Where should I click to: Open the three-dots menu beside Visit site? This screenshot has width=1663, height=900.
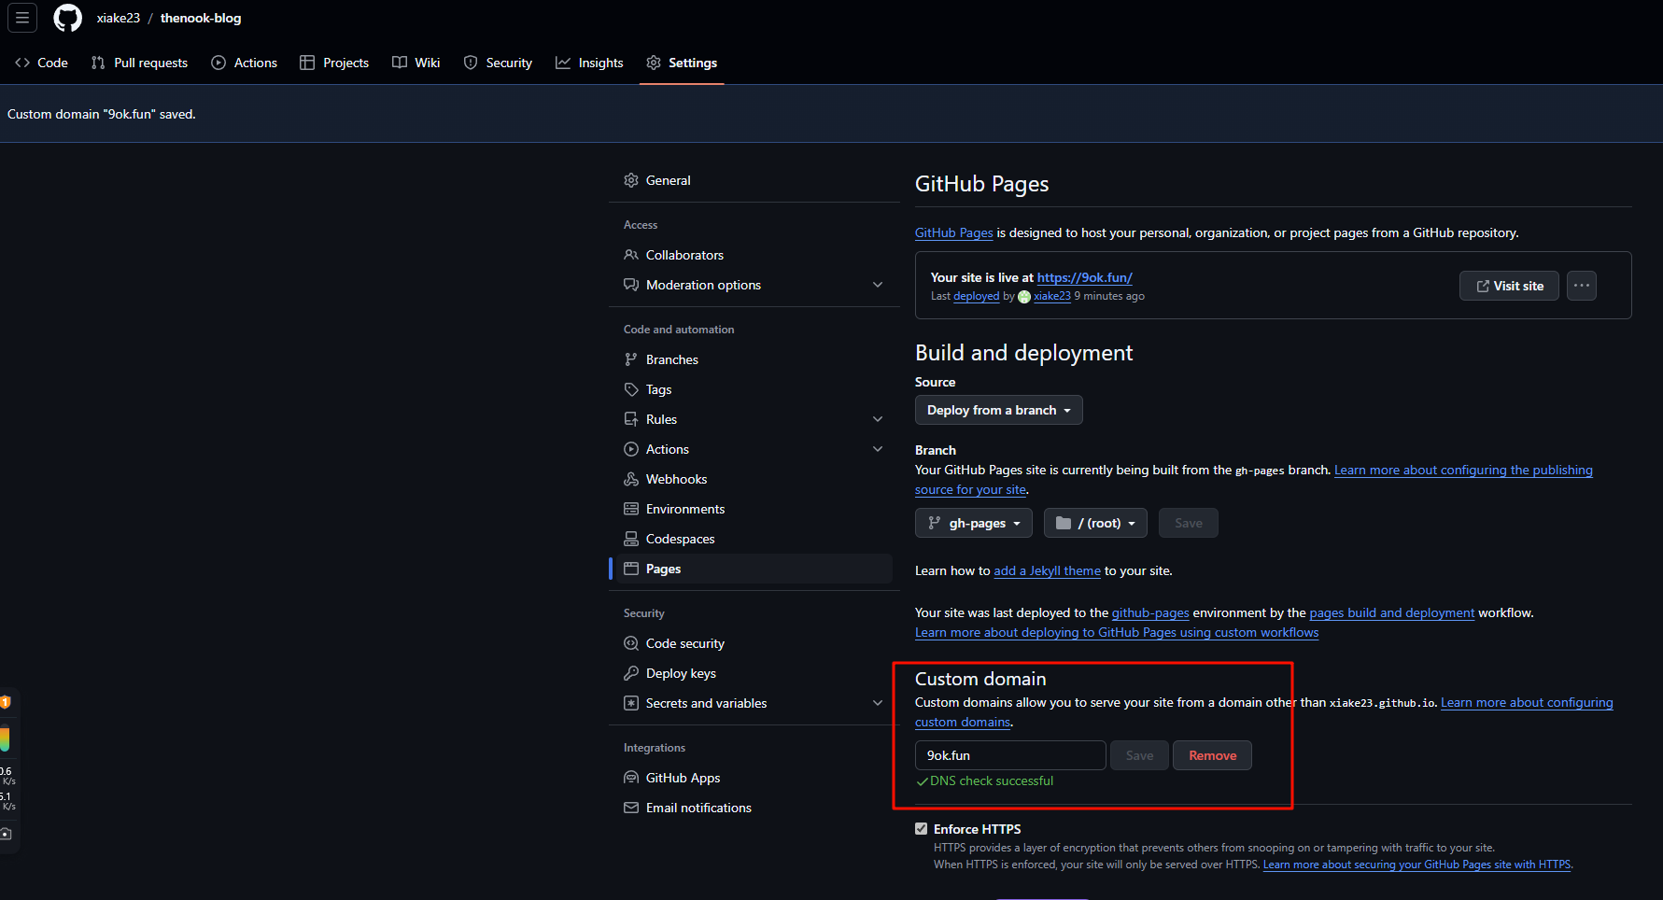pyautogui.click(x=1581, y=286)
